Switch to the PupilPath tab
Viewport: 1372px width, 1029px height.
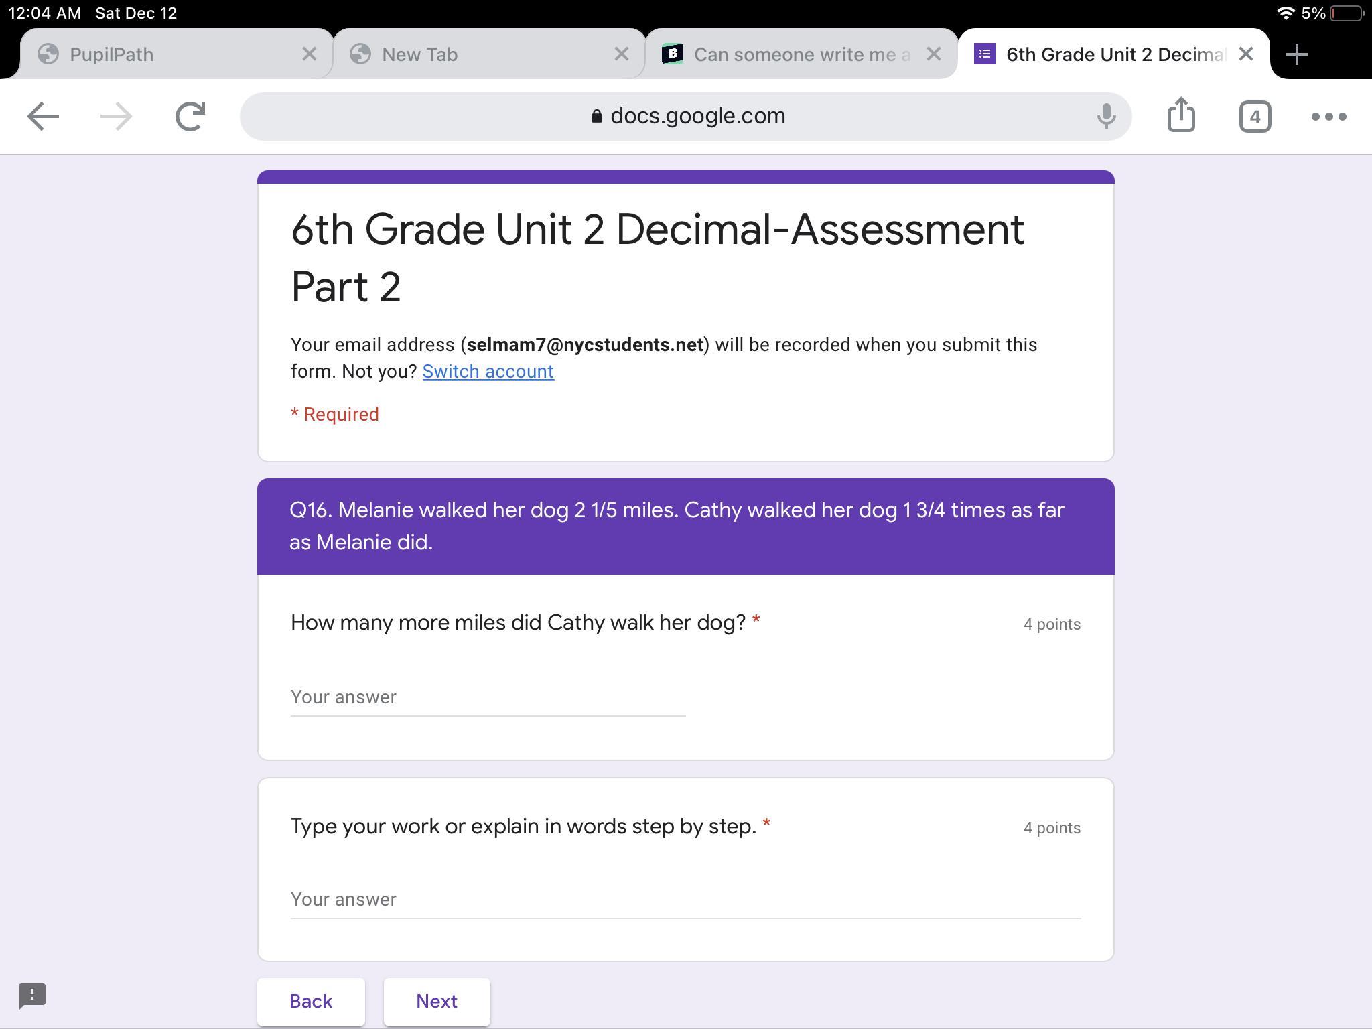point(161,54)
